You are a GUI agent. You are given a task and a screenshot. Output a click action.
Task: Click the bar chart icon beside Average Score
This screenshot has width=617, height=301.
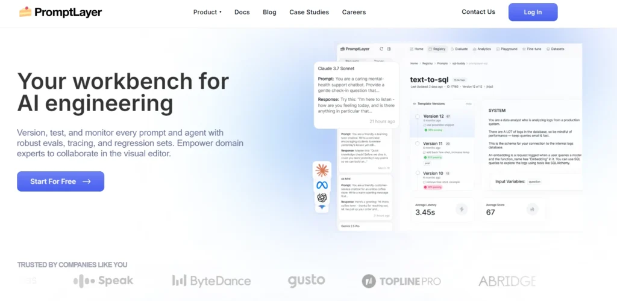pyautogui.click(x=532, y=209)
